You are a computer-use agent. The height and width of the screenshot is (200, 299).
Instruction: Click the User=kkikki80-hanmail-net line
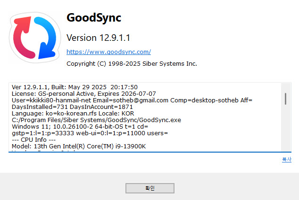[x=132, y=100]
